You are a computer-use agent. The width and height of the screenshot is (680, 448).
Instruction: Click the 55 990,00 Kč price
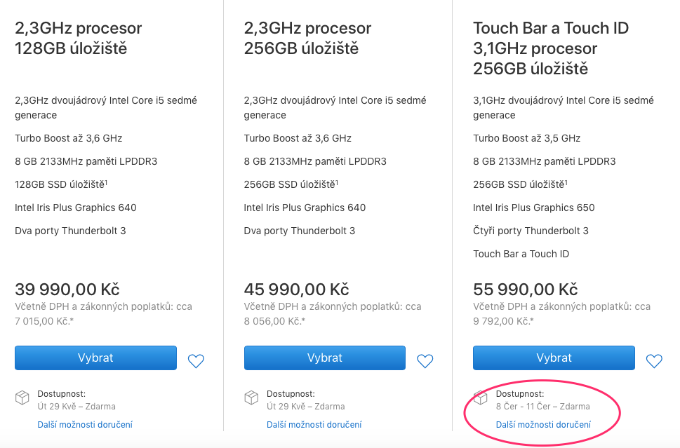526,289
